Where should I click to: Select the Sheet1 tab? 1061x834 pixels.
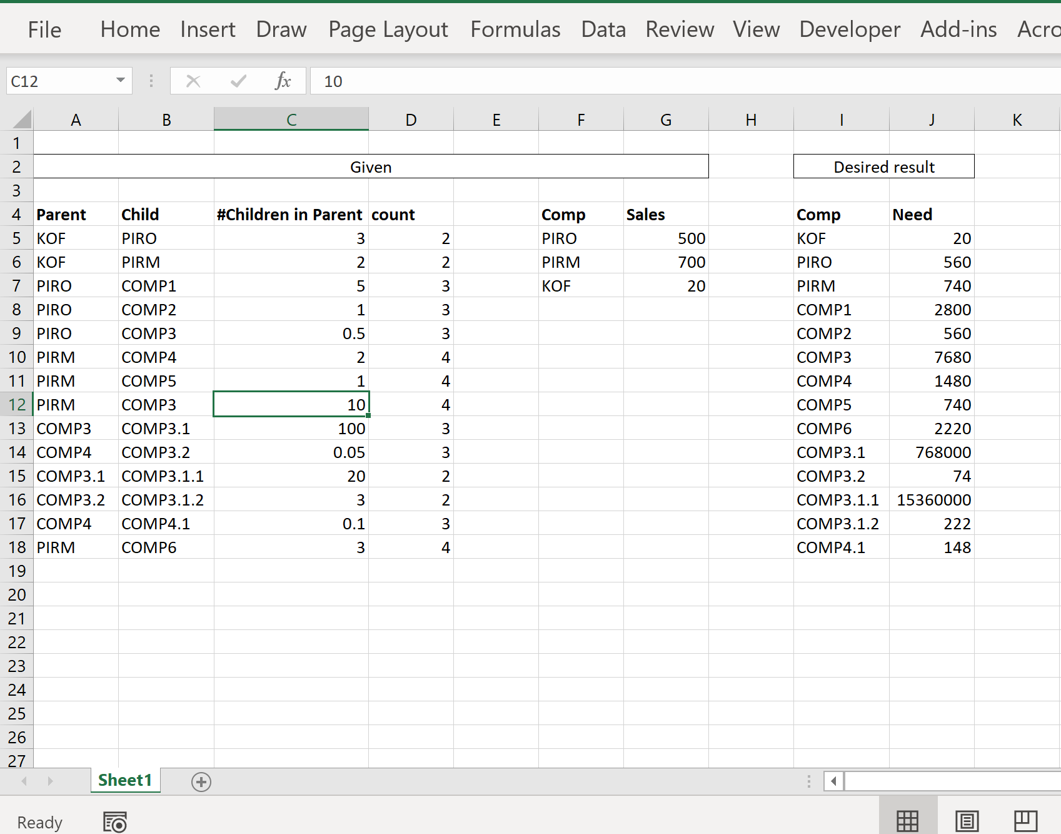point(125,780)
